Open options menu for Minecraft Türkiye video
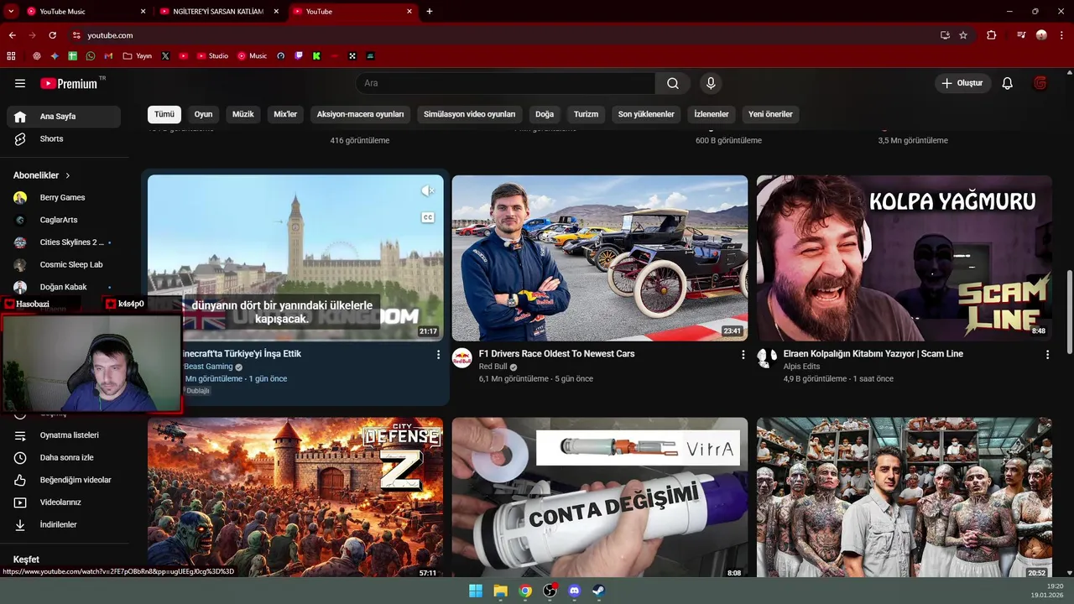This screenshot has height=604, width=1074. pos(438,355)
